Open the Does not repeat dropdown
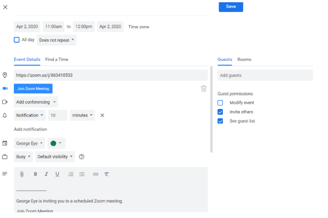Viewport: 328px width, 218px height. [56, 40]
